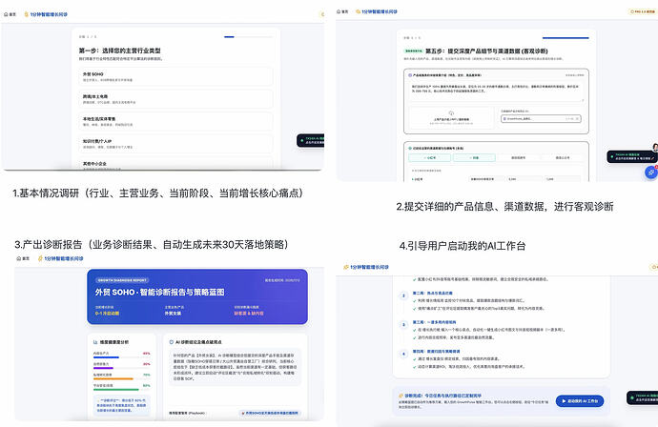Click the logo in the AI workbench guide screen

[346, 267]
